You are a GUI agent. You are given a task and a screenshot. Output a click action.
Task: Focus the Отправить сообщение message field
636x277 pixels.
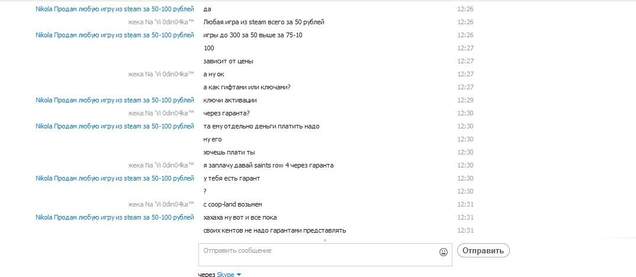325,255
